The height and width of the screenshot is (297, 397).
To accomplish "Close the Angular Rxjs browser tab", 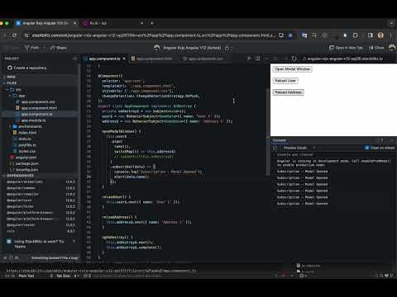I will [74, 23].
